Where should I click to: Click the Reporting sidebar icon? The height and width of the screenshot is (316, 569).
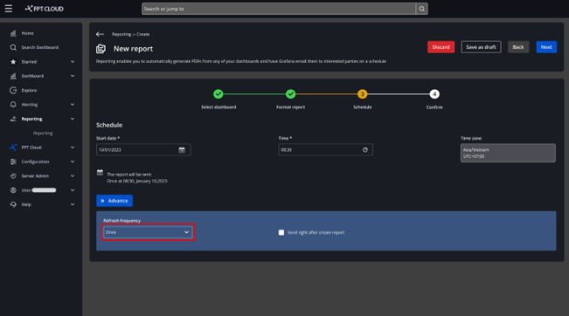pos(13,119)
